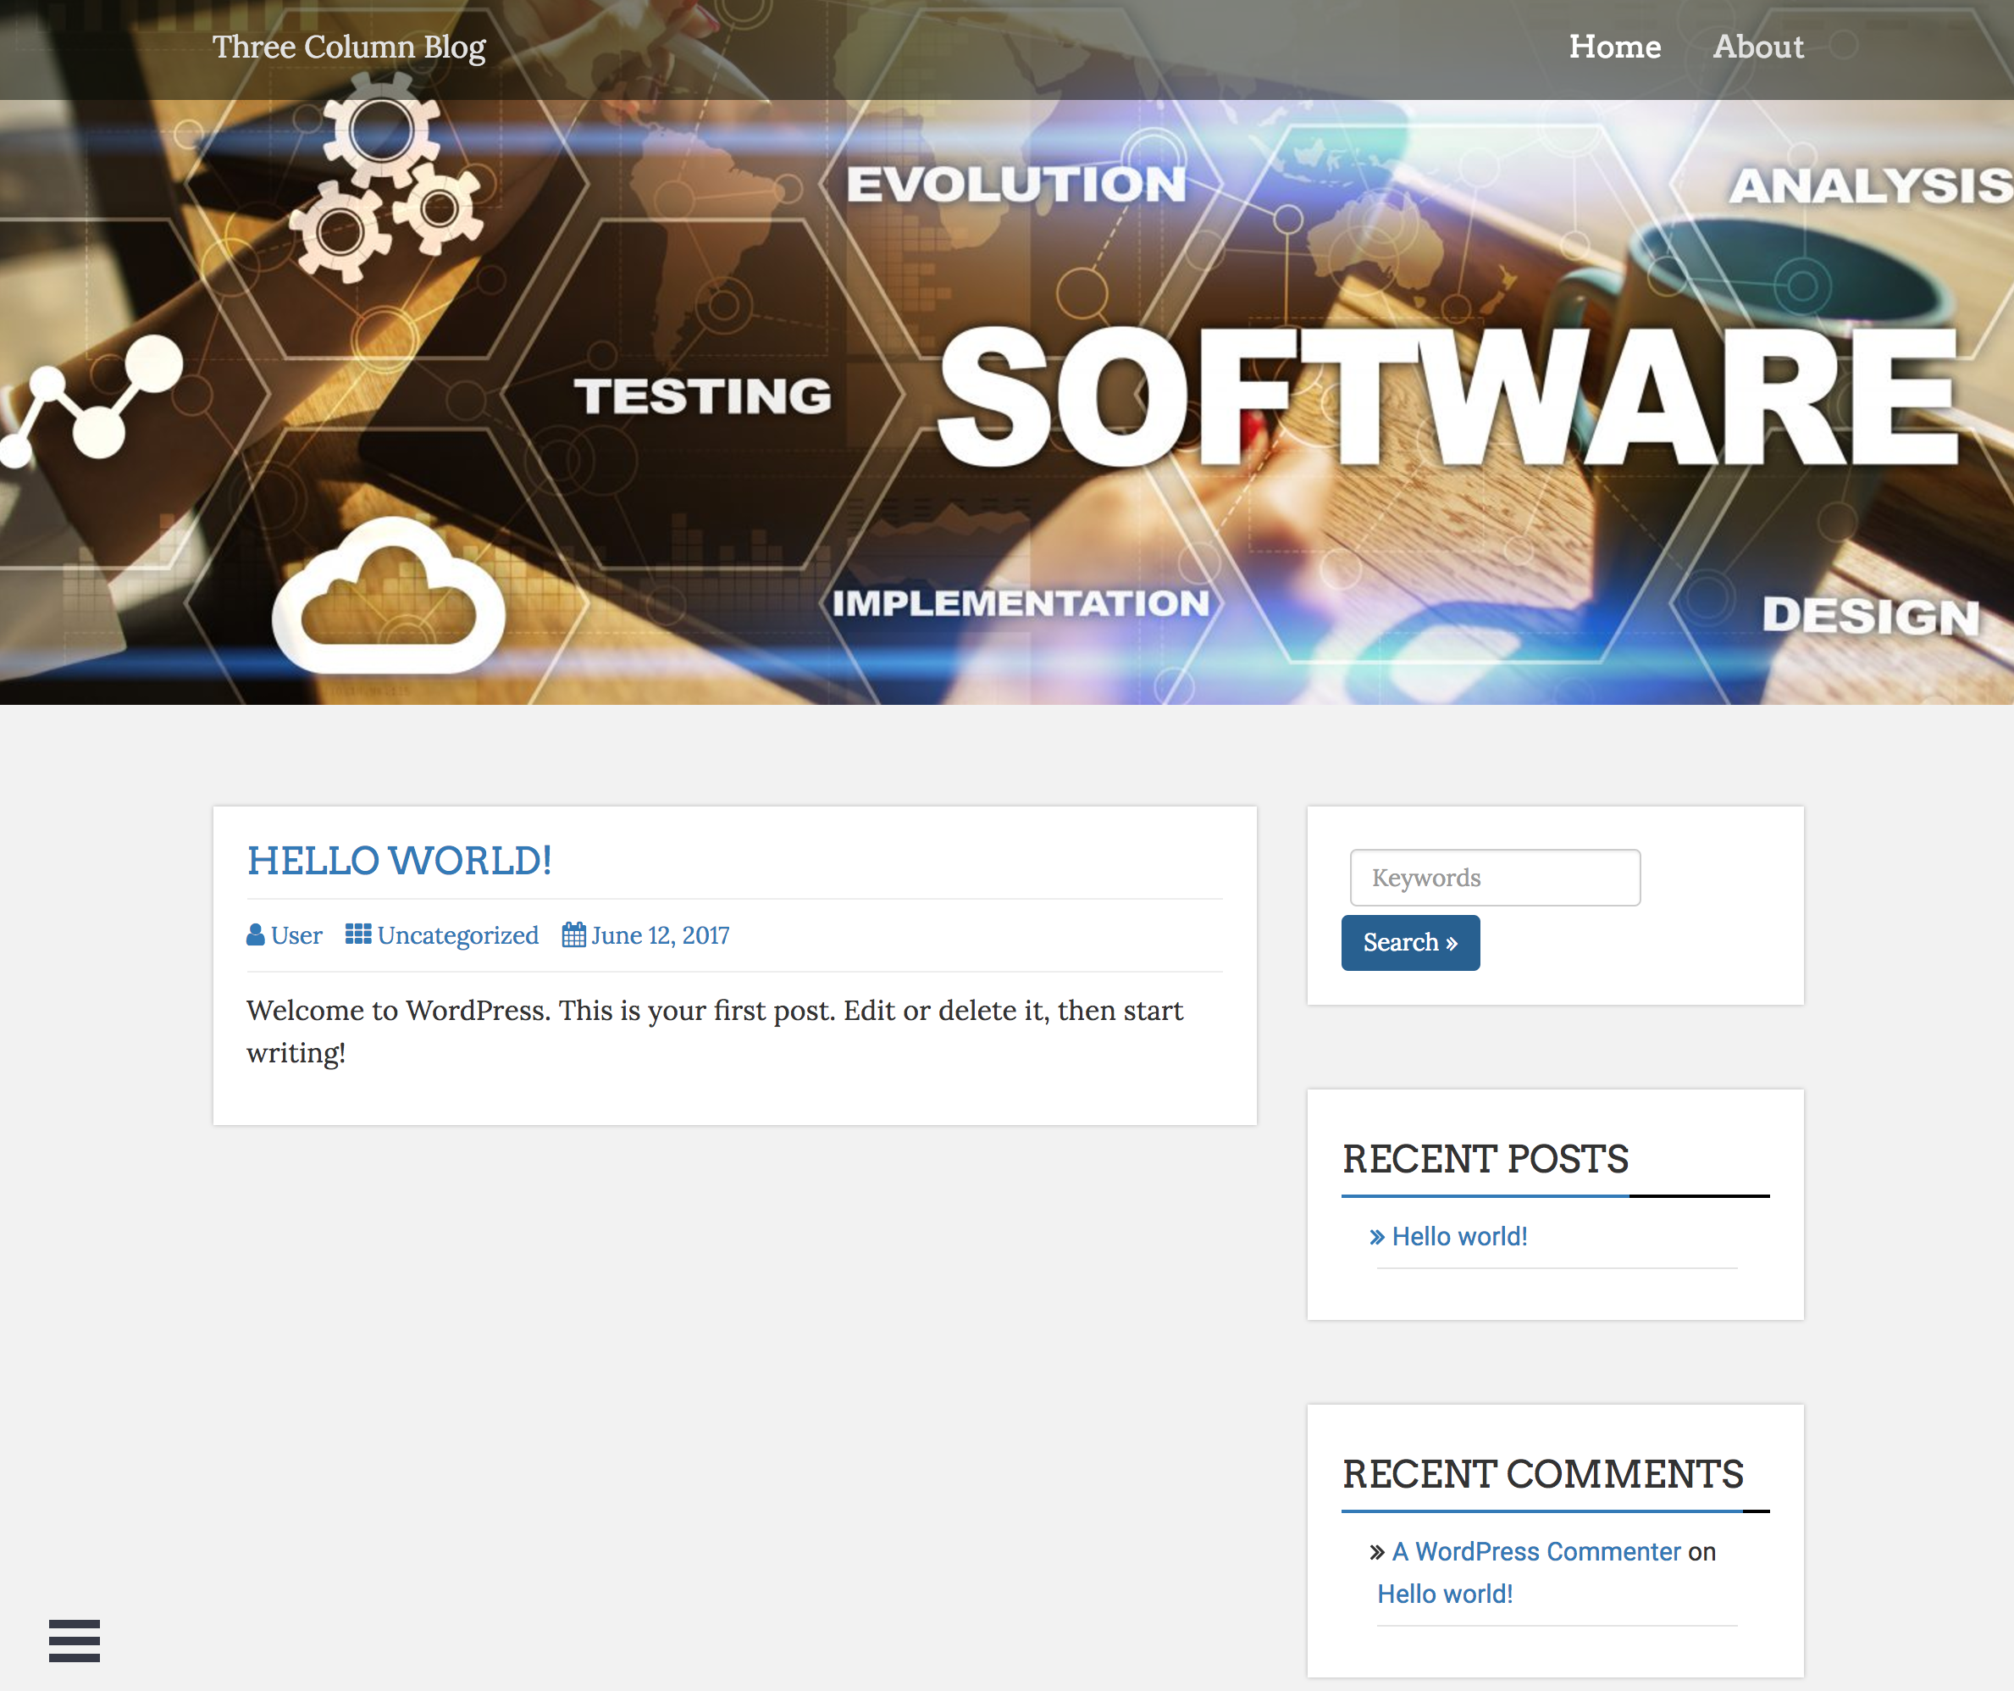Click the June 12, 2017 date link

tap(660, 935)
